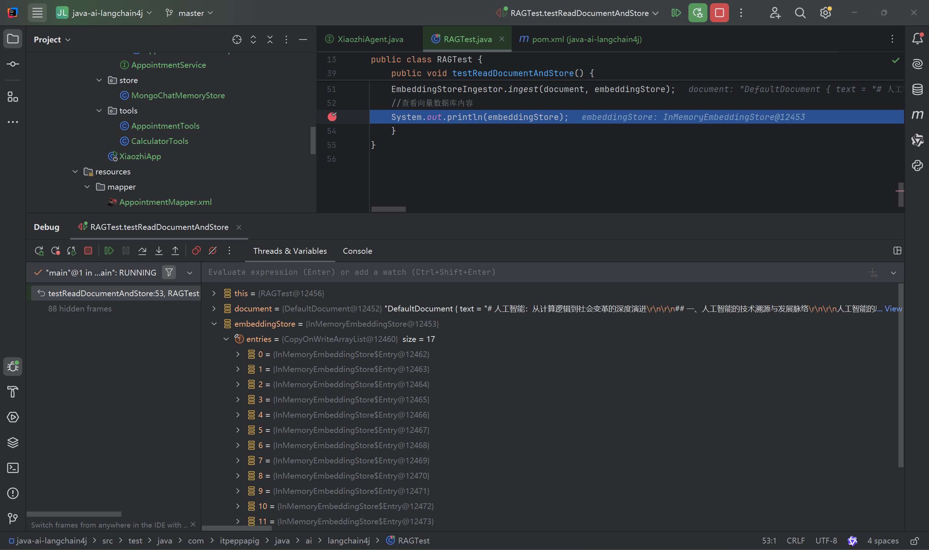This screenshot has height=550, width=929.
Task: Toggle the frames filter funnel button
Action: (x=169, y=272)
